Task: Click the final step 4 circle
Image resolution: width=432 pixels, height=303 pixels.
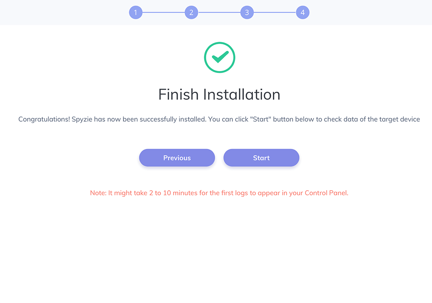Action: coord(302,13)
